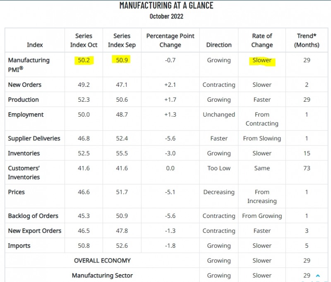Click the 'Direction' column header
Screen dimensions: 331x282
pyautogui.click(x=219, y=45)
